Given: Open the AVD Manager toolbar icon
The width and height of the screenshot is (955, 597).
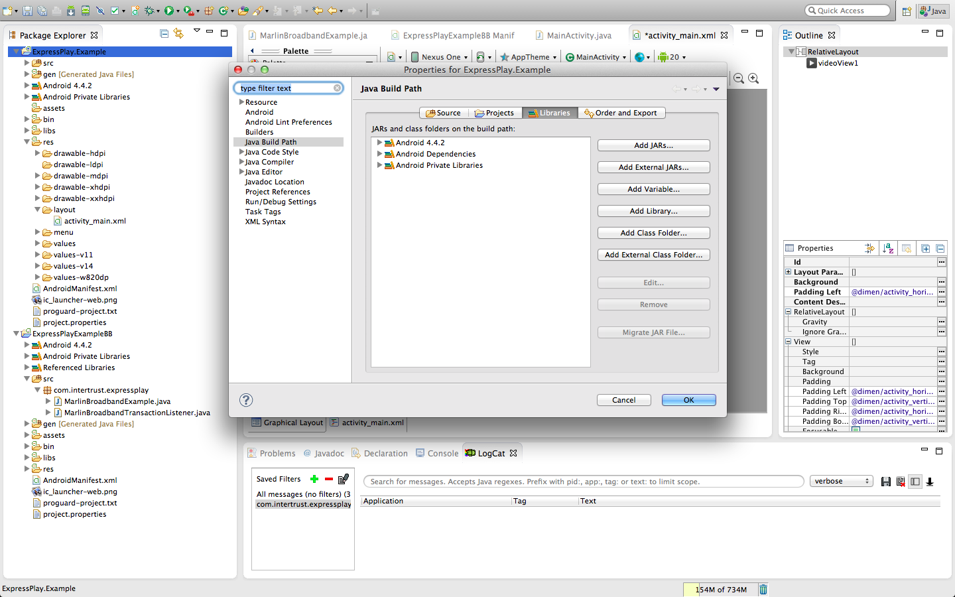Looking at the screenshot, I should (x=86, y=11).
